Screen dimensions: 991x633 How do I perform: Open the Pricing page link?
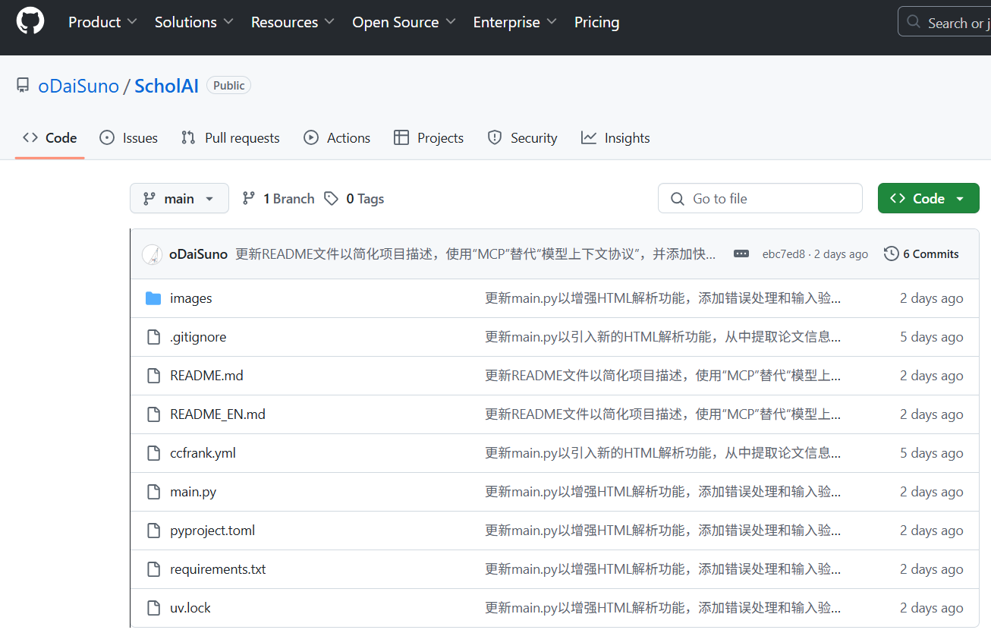pos(596,22)
